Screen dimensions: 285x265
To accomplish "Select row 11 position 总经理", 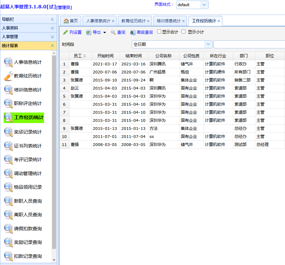I will click(262, 144).
